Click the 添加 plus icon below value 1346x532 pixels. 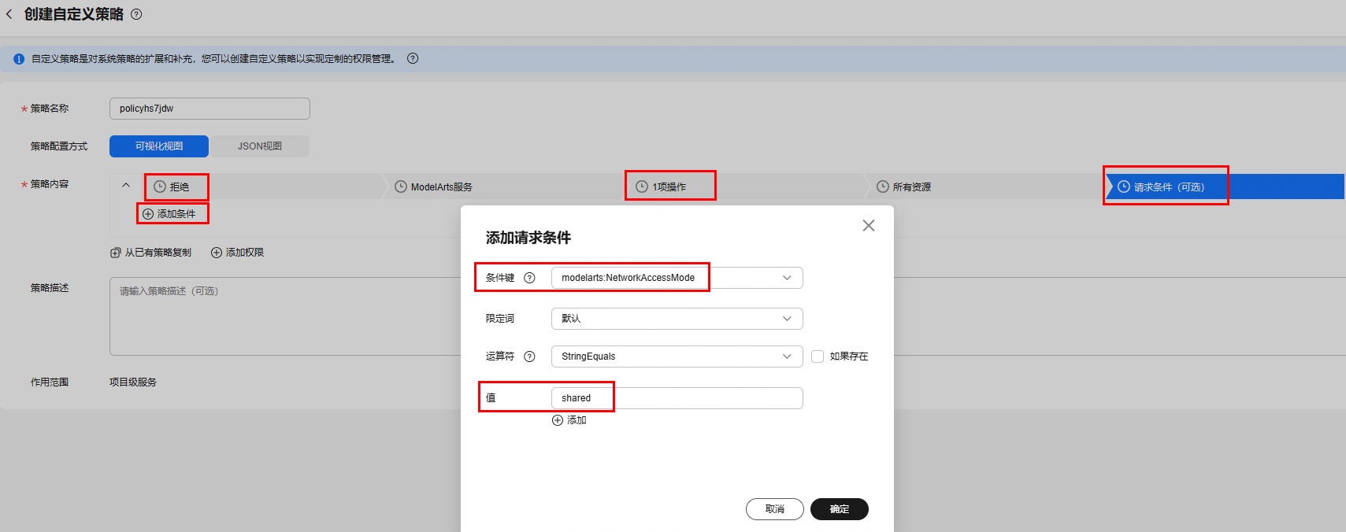[x=558, y=420]
